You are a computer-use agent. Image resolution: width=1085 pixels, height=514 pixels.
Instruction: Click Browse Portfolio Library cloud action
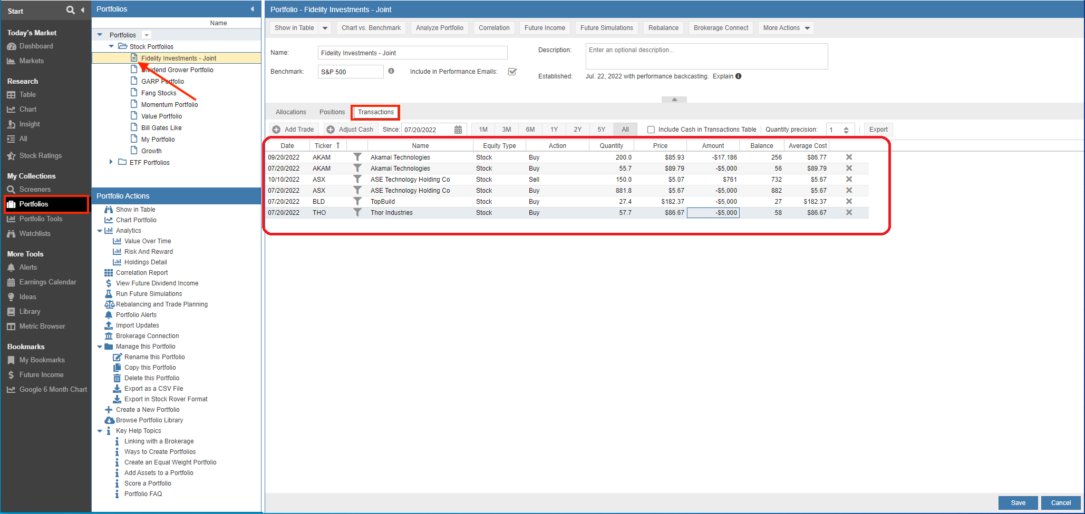(x=149, y=420)
